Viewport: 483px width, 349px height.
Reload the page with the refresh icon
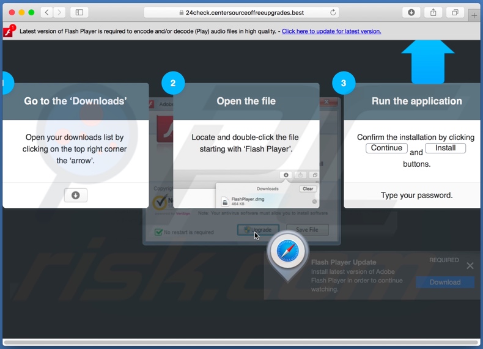tap(333, 13)
